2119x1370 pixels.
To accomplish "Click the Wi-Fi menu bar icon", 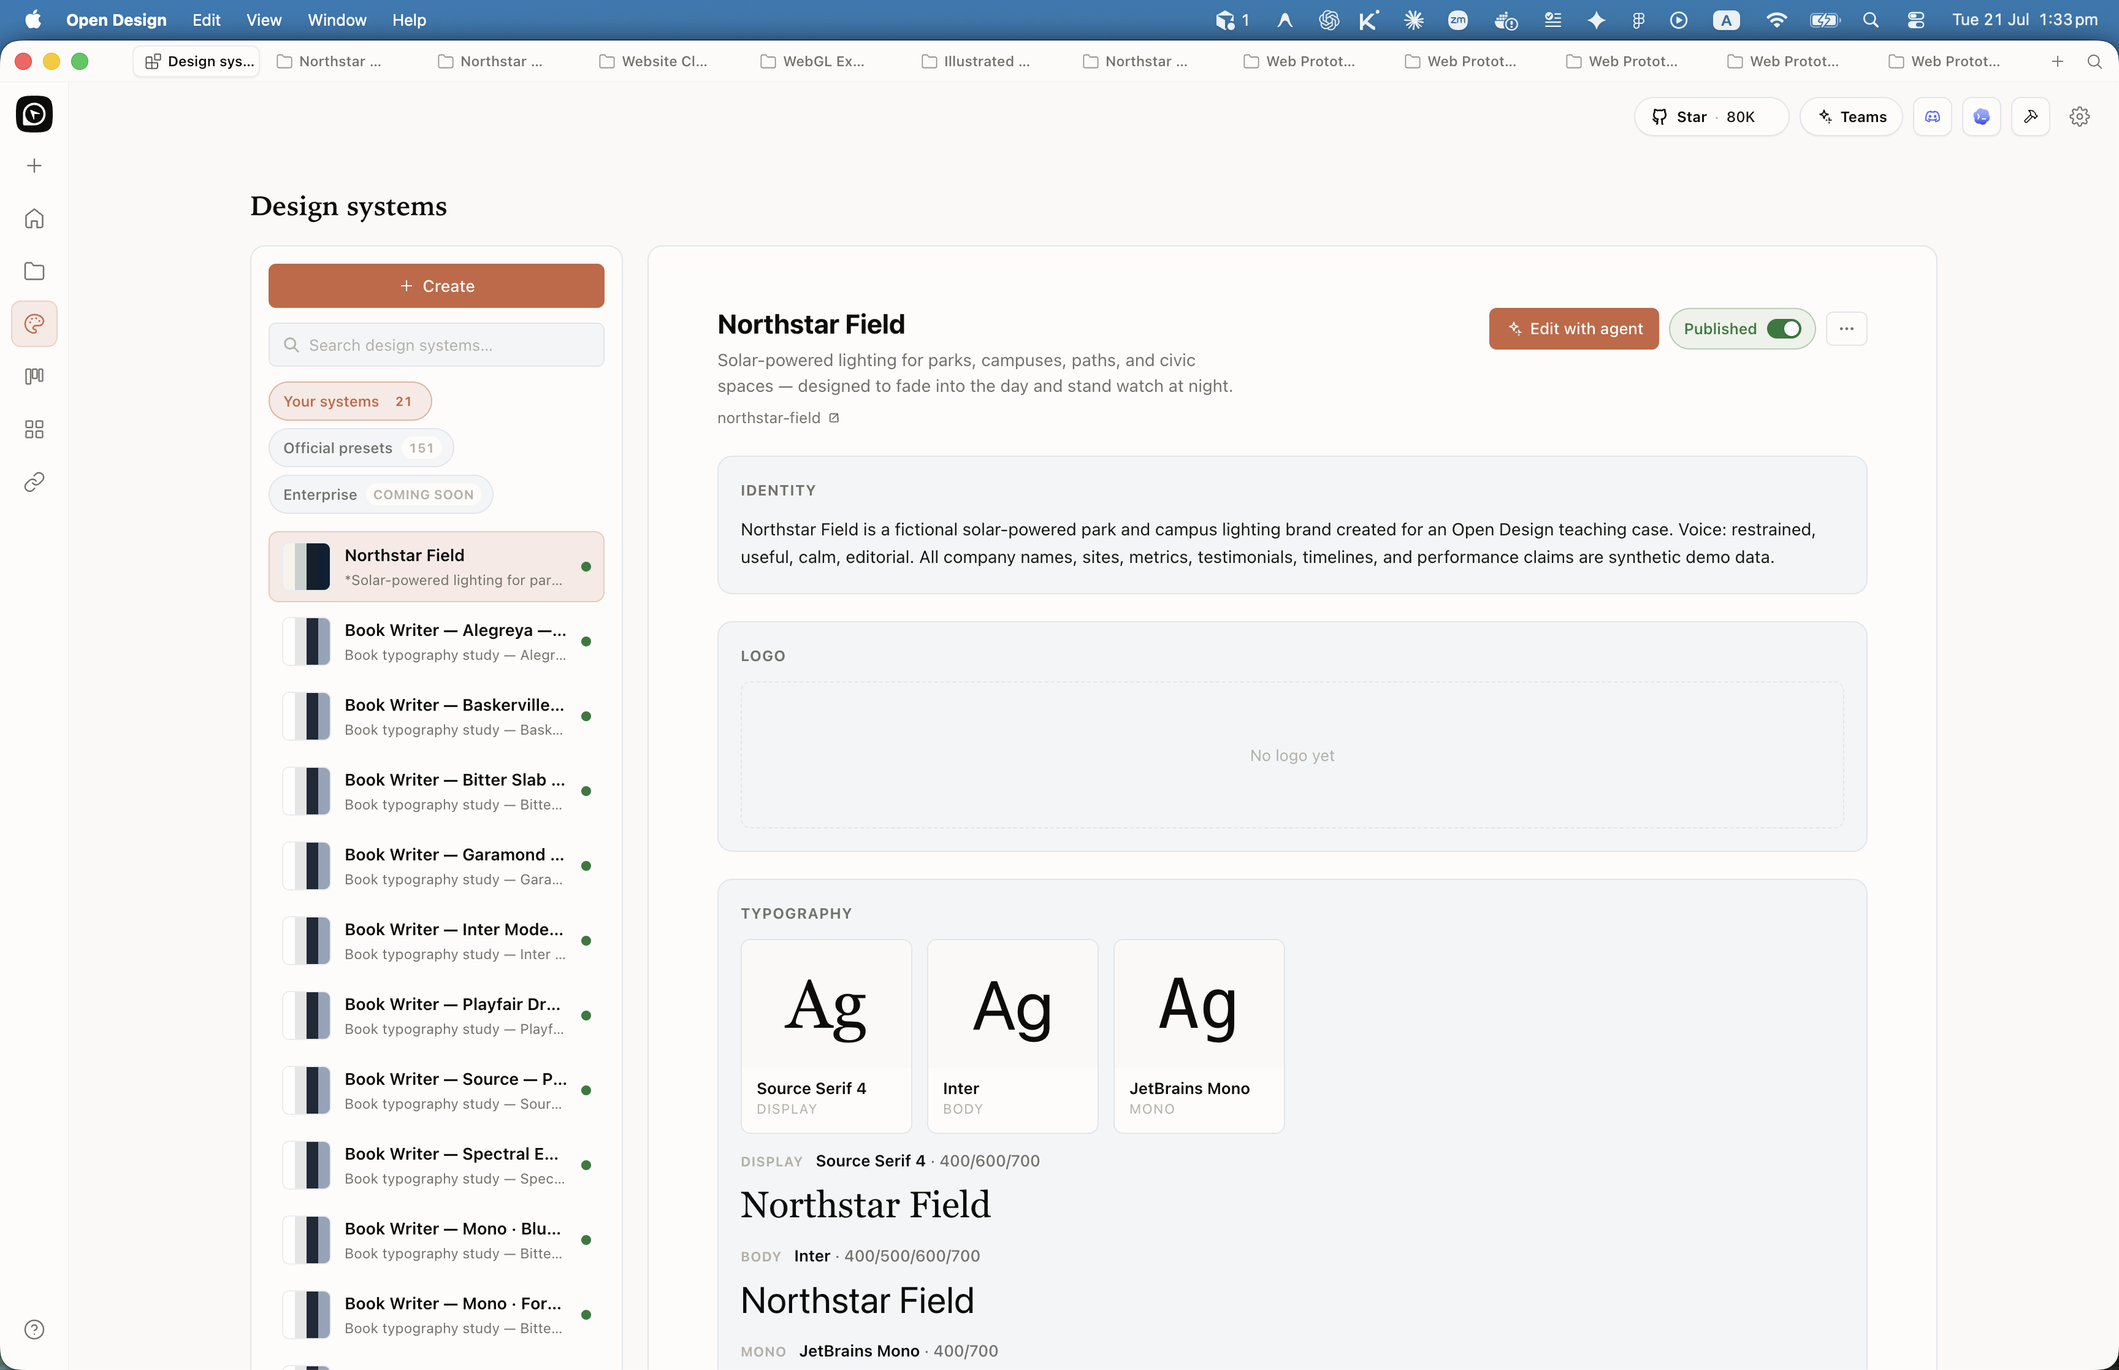I will 1776,20.
